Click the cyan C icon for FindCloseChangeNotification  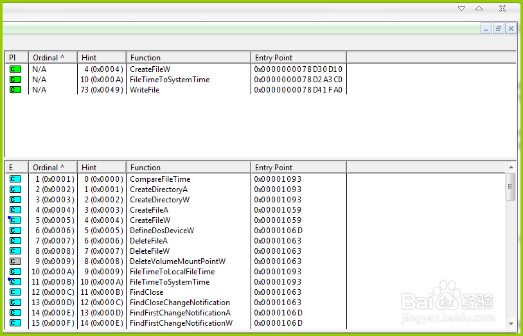[15, 303]
